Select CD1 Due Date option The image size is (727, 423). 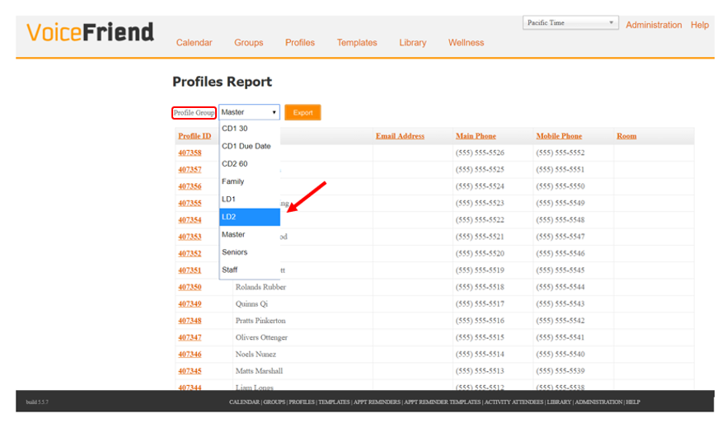(x=250, y=146)
